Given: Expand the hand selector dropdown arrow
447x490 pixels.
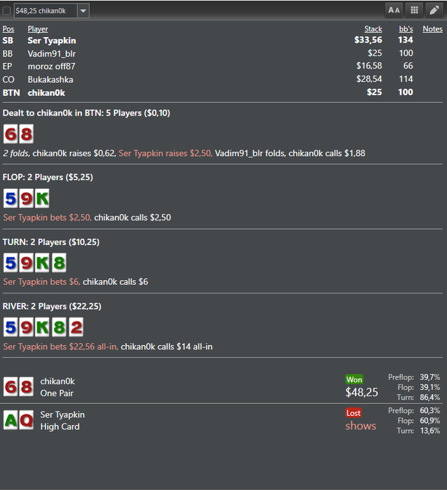Looking at the screenshot, I should [83, 10].
